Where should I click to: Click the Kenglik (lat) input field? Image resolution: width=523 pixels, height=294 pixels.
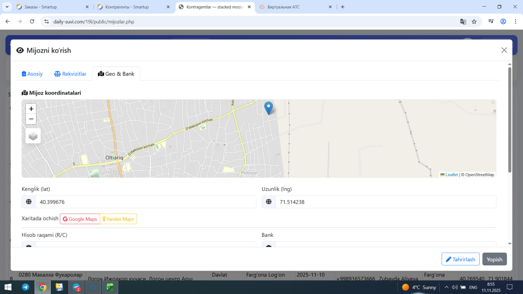pyautogui.click(x=146, y=202)
